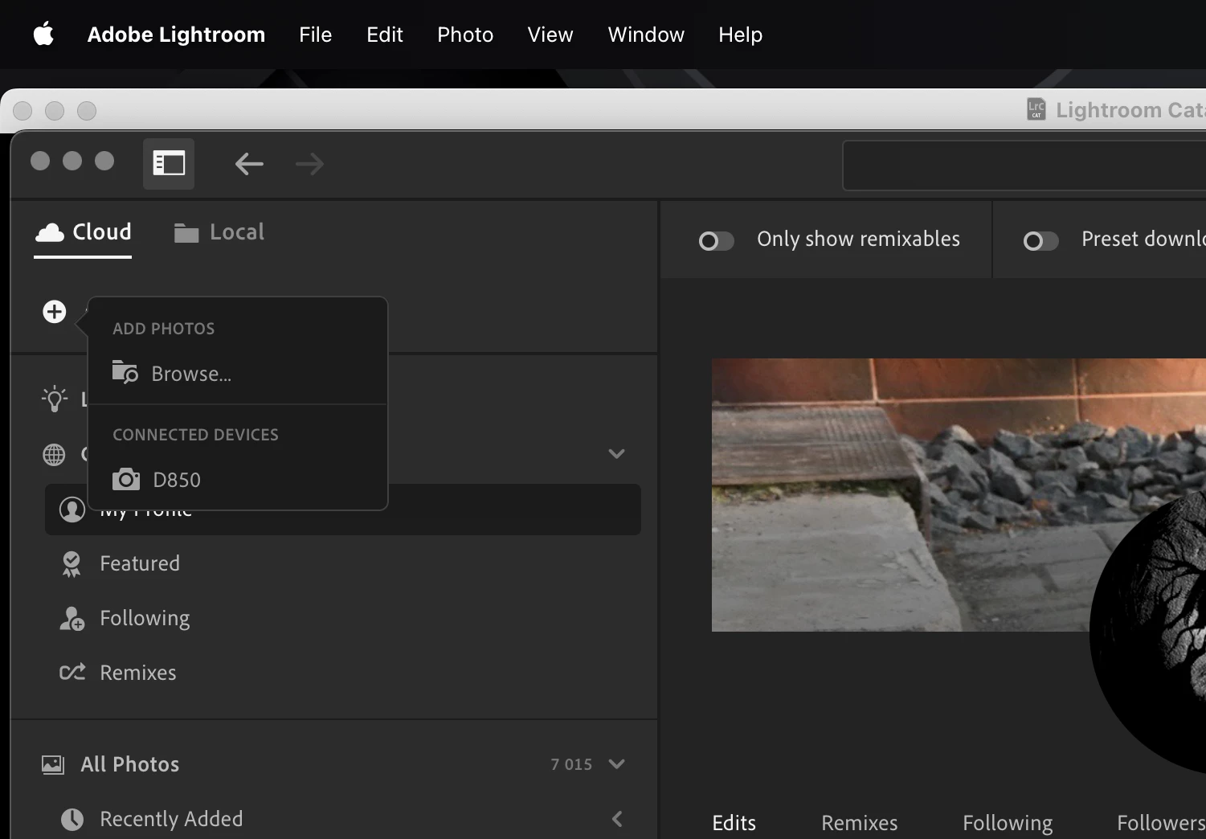Click the Remixes arrows icon
The image size is (1206, 839).
coord(72,673)
